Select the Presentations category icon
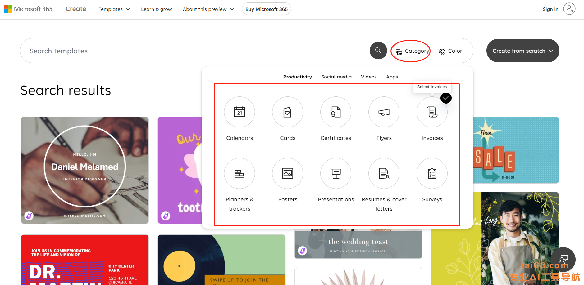Viewport: 584px width, 285px height. tap(336, 173)
